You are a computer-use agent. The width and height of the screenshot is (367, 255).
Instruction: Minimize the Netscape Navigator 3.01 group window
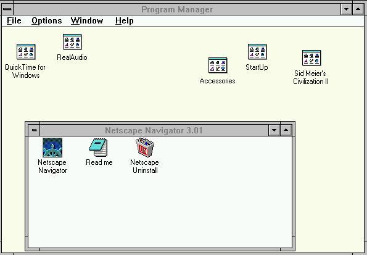(x=274, y=130)
